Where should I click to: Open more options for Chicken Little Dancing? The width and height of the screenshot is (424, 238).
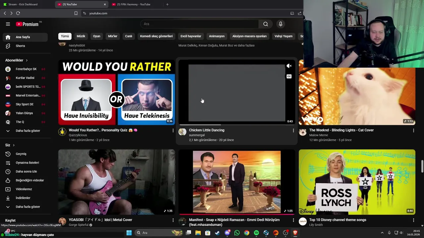click(x=293, y=131)
